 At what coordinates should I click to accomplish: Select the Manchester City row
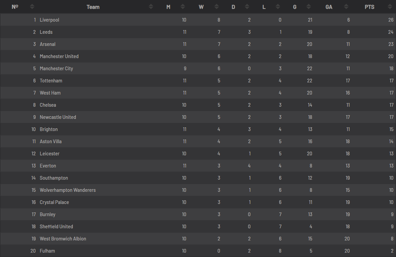click(198, 68)
